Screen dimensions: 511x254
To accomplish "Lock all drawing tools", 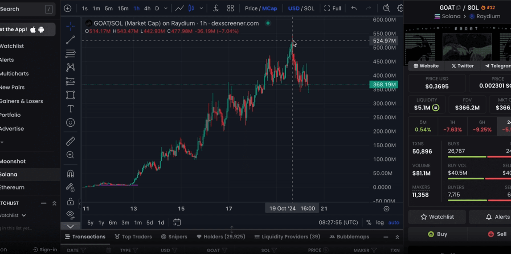I will (71, 202).
